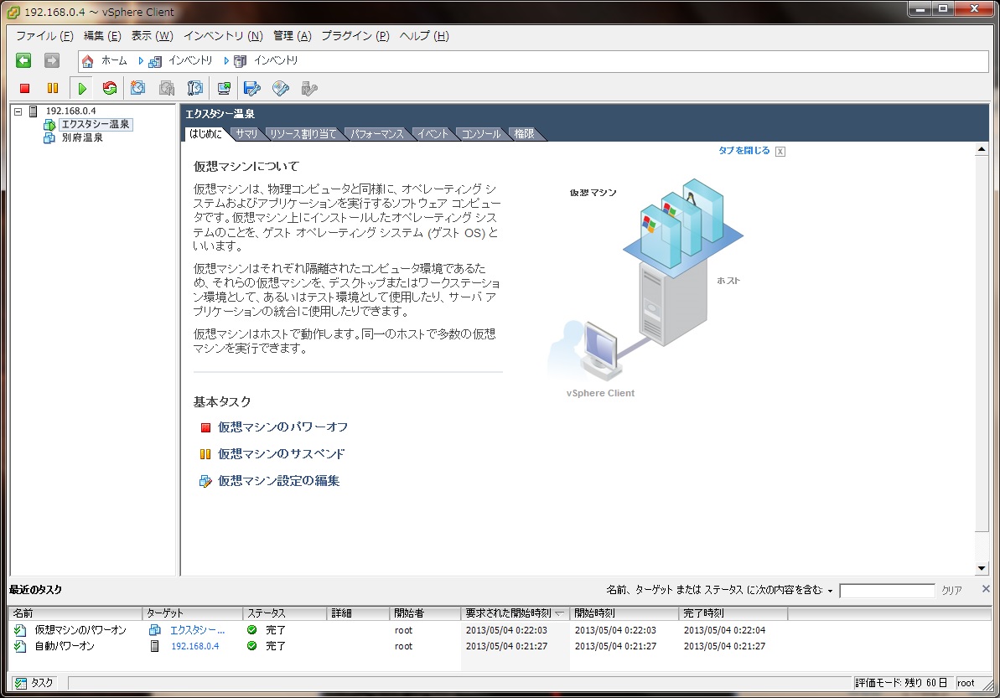Click the タスク icon in status bar
Image resolution: width=1000 pixels, height=698 pixels.
coord(21,684)
